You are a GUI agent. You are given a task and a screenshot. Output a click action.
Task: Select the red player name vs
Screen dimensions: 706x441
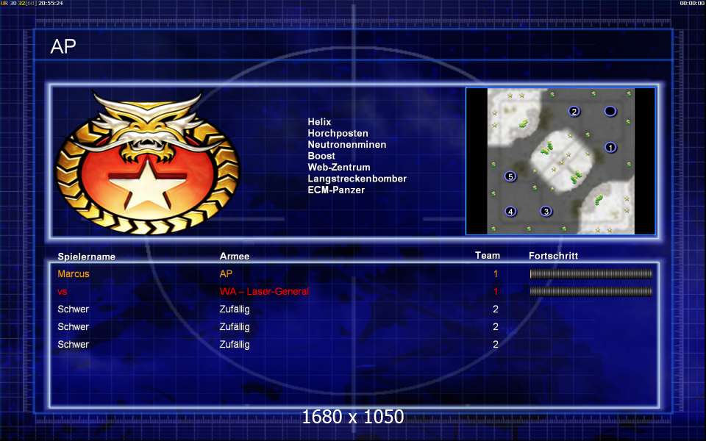(x=62, y=292)
